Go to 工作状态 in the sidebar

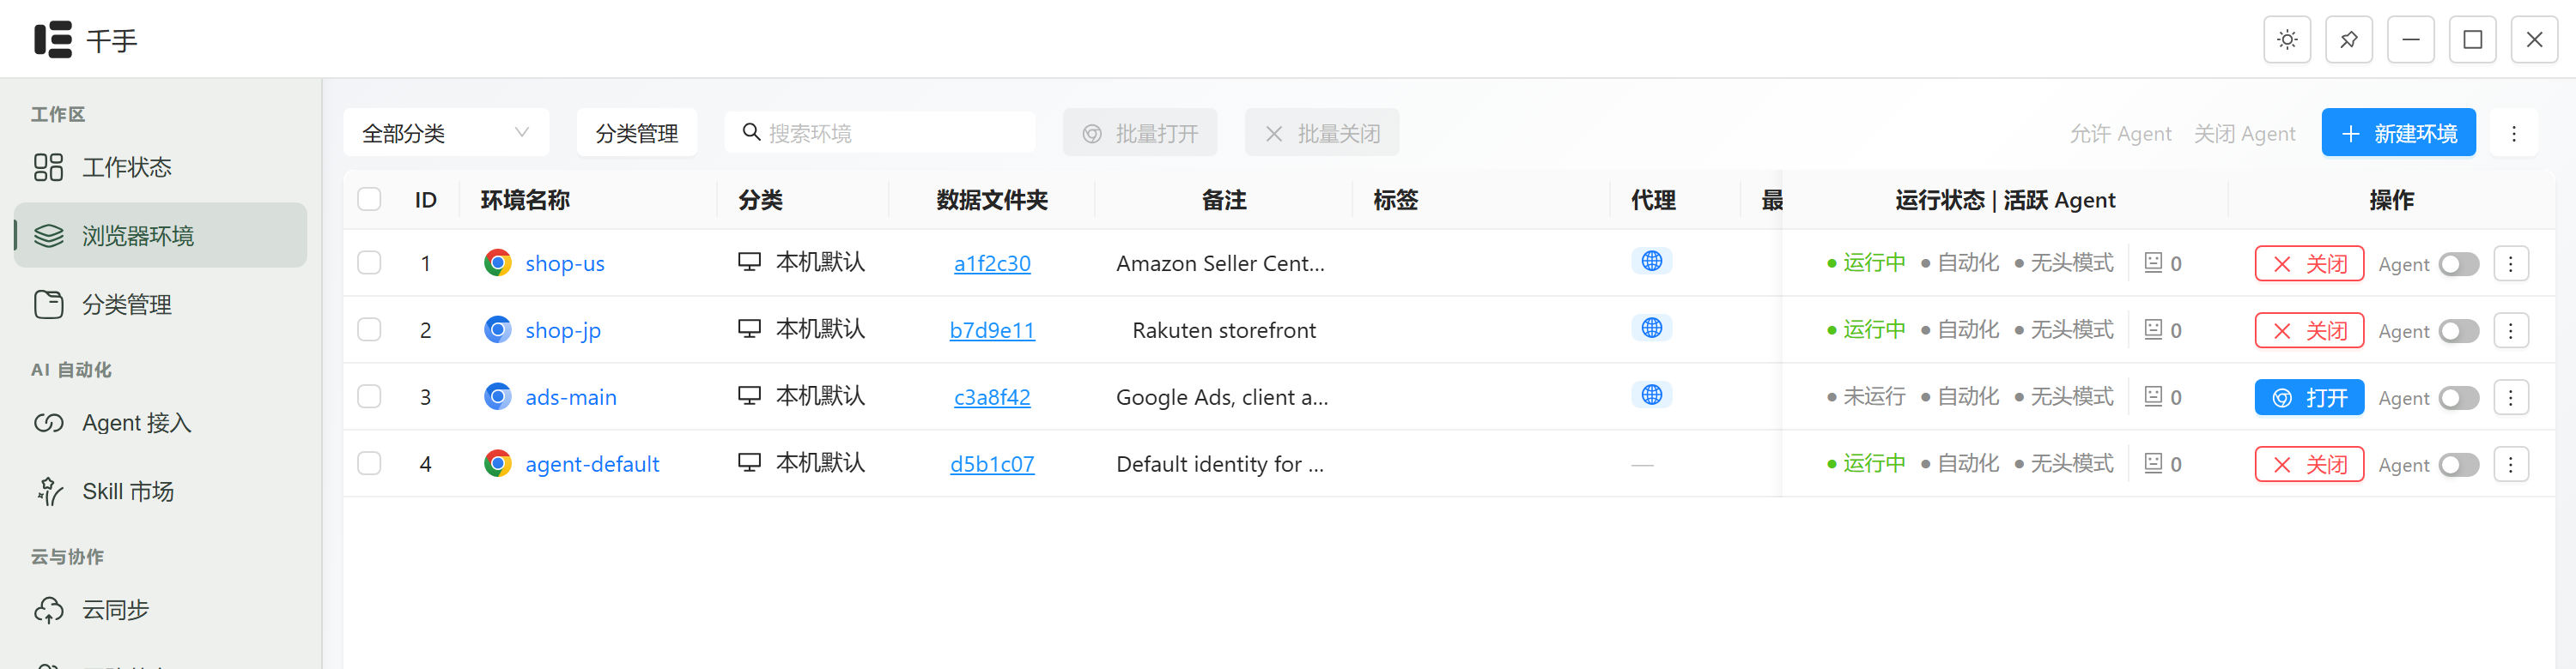(160, 166)
